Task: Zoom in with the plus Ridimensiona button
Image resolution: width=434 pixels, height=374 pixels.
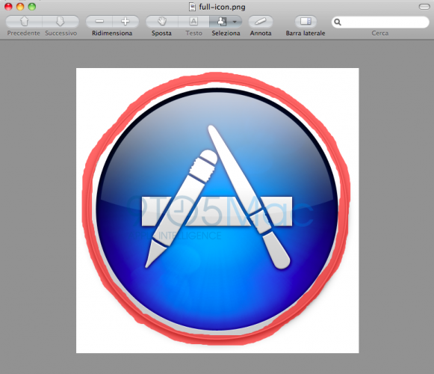Action: (125, 22)
